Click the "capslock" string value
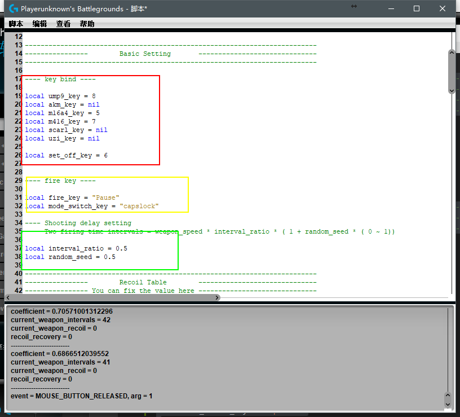The height and width of the screenshot is (417, 460). pyautogui.click(x=139, y=206)
